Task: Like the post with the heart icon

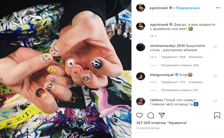Action: 139,115
